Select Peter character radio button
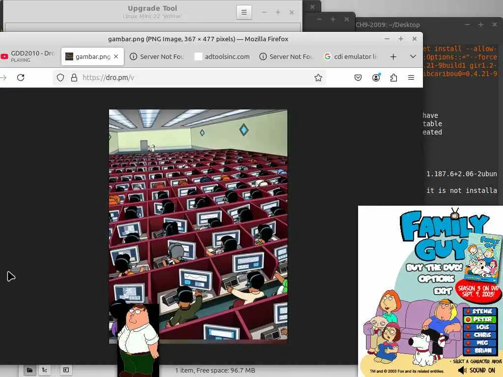This screenshot has height=377, width=503. pos(468,319)
